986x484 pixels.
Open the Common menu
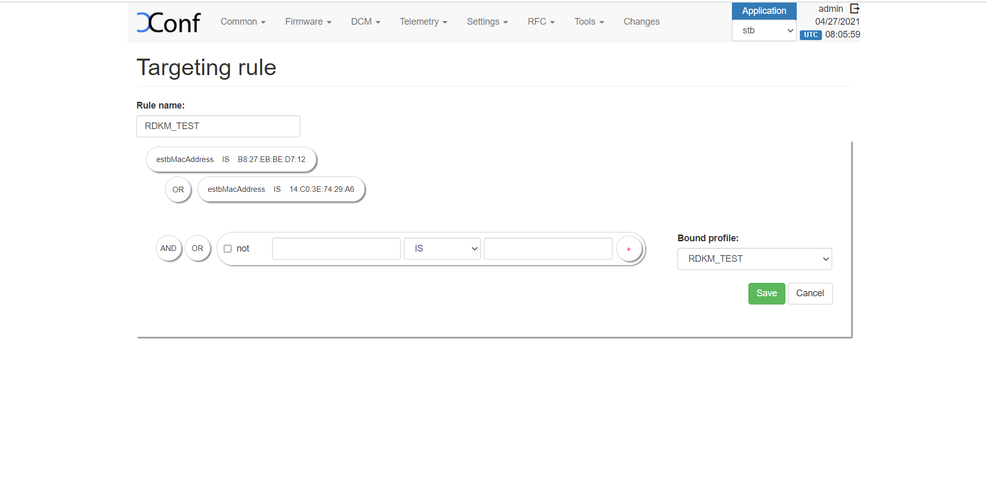coord(243,22)
